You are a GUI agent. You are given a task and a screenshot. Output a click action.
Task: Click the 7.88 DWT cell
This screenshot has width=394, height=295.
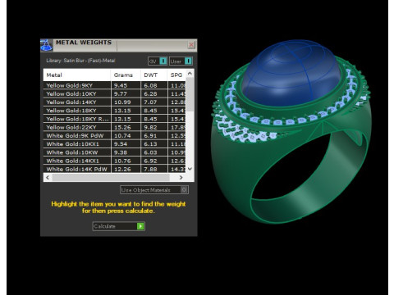[x=154, y=169]
